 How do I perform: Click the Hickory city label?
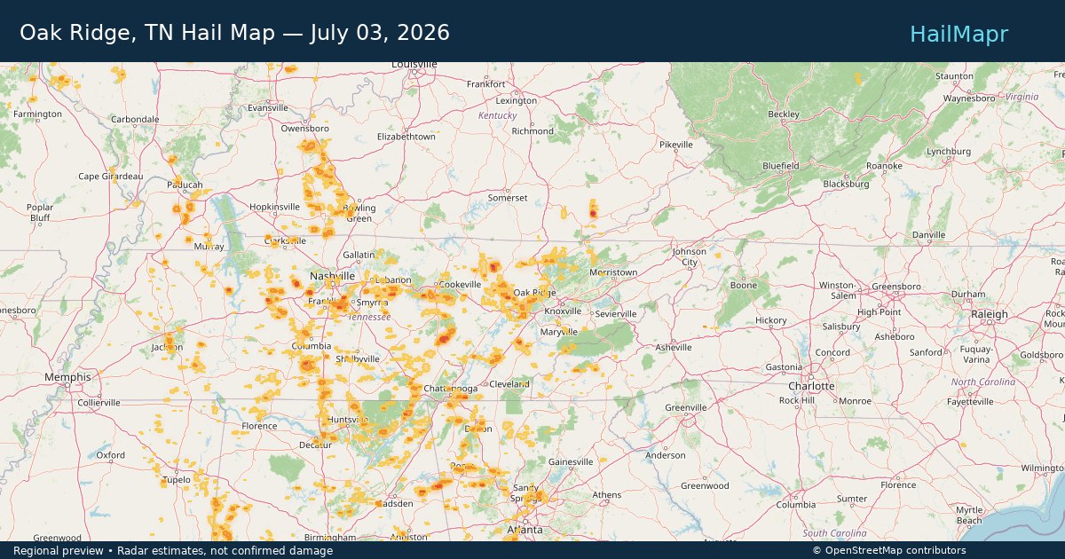[x=771, y=320]
